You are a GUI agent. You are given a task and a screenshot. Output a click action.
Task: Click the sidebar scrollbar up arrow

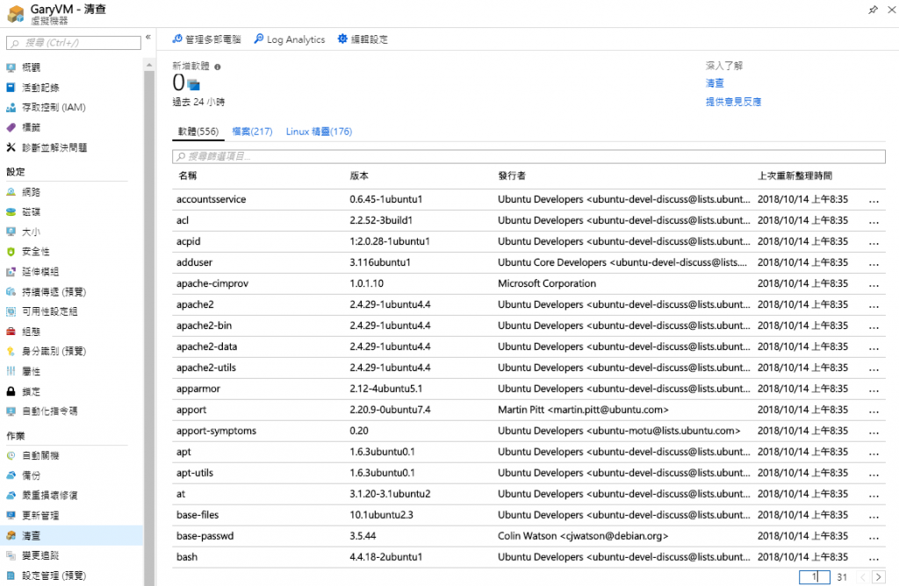(x=149, y=65)
